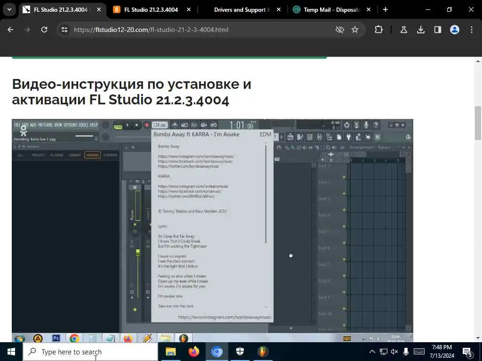Open a new browser tab
The height and width of the screenshot is (361, 482).
click(386, 10)
